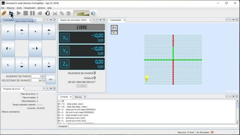Click the copy toolbar icon
Screen dimensions: 240x135
[62, 13]
